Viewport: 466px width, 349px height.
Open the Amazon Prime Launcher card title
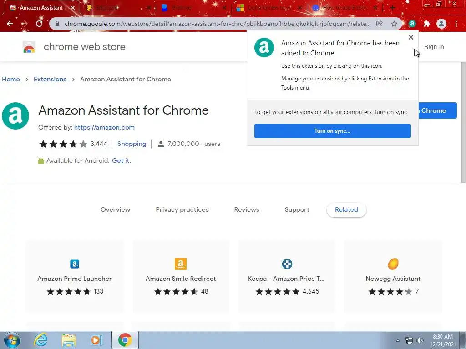tap(75, 279)
